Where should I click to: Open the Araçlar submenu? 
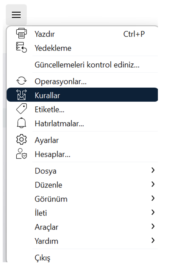tap(82, 227)
